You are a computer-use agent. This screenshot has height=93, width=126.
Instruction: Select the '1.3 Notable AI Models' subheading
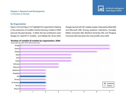[x=20, y=14]
